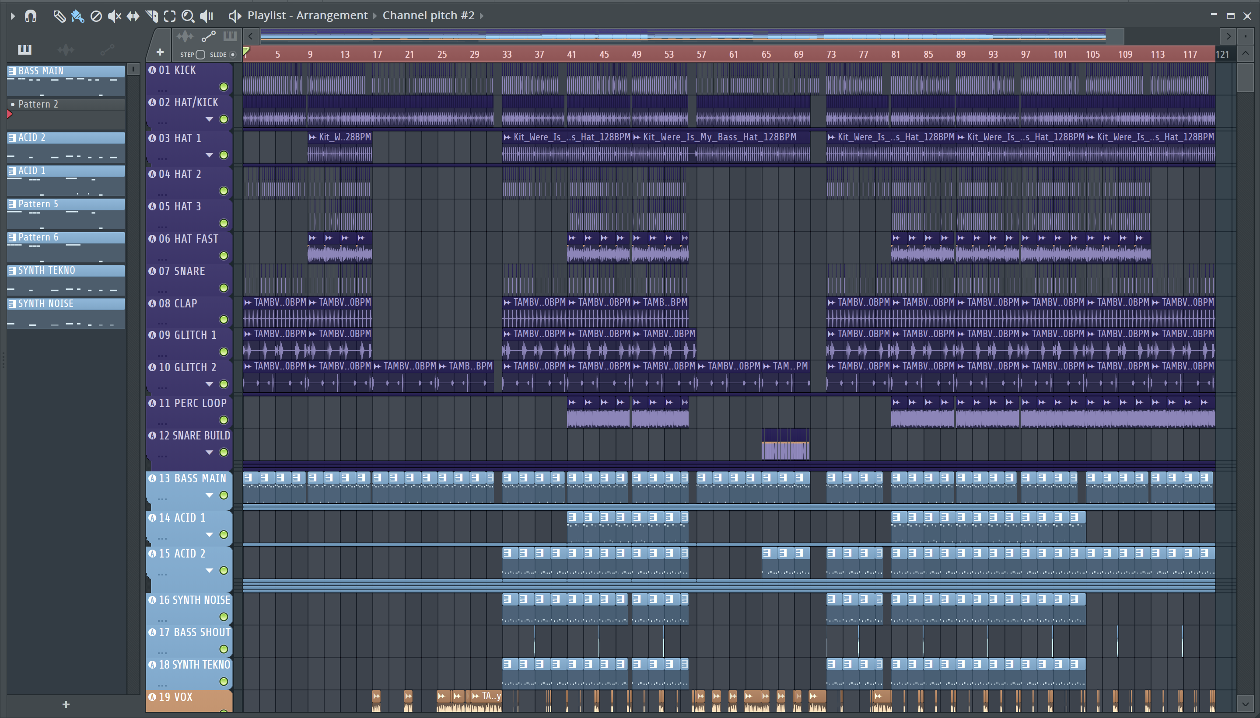Show the automation clips picker tab
The image size is (1260, 718).
coord(107,49)
